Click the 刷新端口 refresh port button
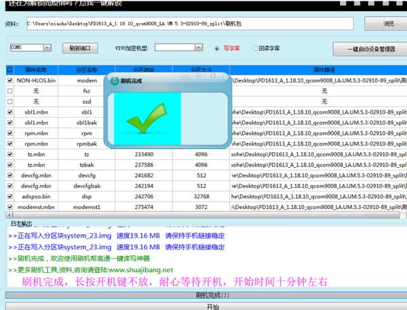The height and width of the screenshot is (310, 407). (80, 48)
